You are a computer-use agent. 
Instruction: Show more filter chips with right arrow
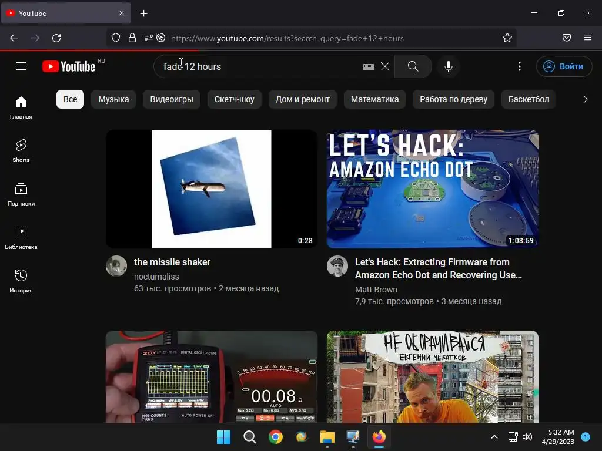pos(585,99)
